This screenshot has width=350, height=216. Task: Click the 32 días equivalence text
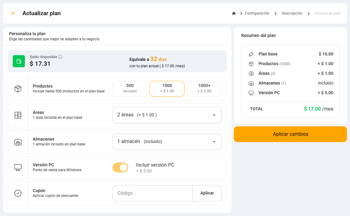tap(159, 59)
